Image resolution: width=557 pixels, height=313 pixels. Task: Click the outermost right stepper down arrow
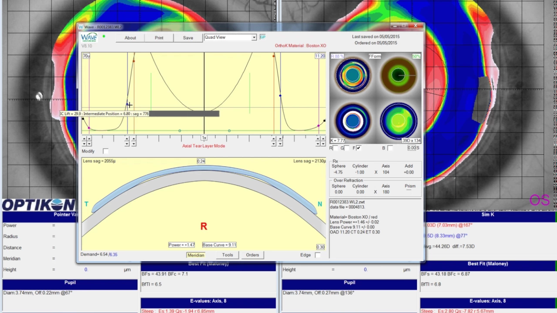[323, 143]
